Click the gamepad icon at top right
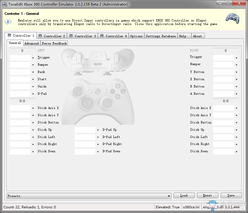The image size is (248, 213). tap(232, 19)
